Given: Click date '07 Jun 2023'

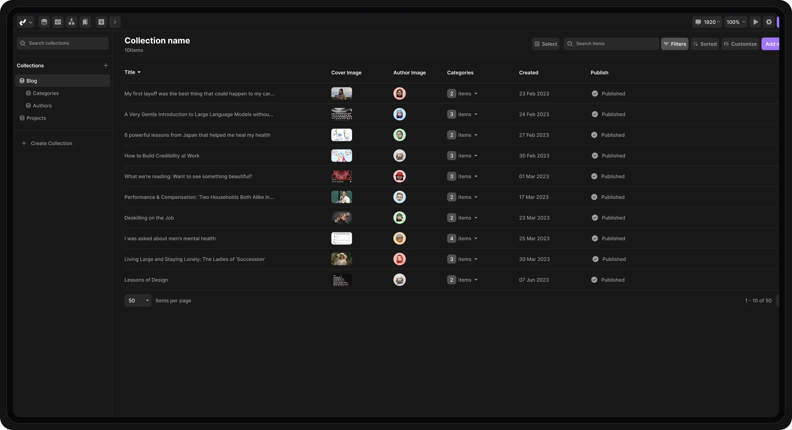Looking at the screenshot, I should coord(534,280).
